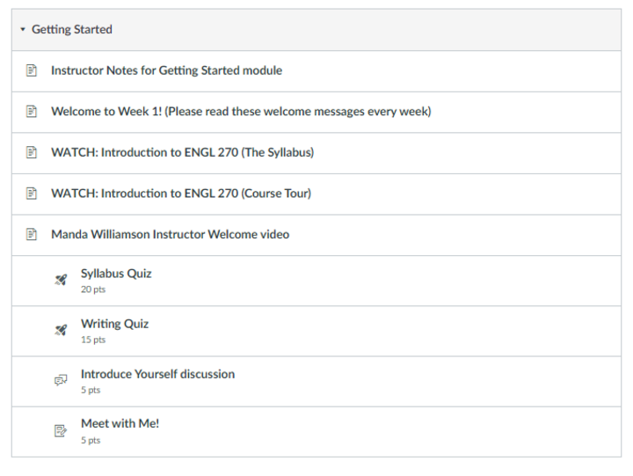
Task: Open Manda Williamson Instructor Welcome video
Action: click(x=170, y=235)
